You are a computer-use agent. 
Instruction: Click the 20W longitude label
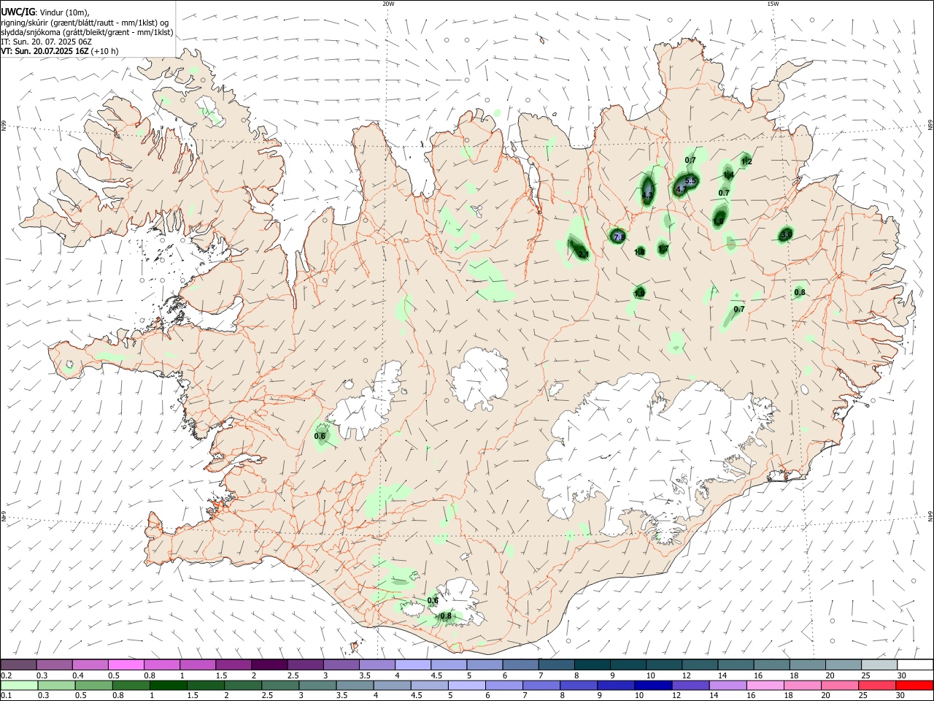(388, 4)
